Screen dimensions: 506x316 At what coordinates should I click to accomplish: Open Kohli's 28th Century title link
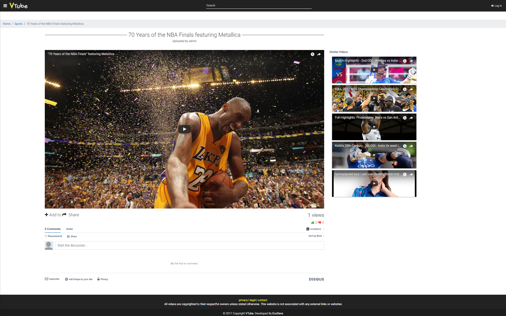pos(367,146)
